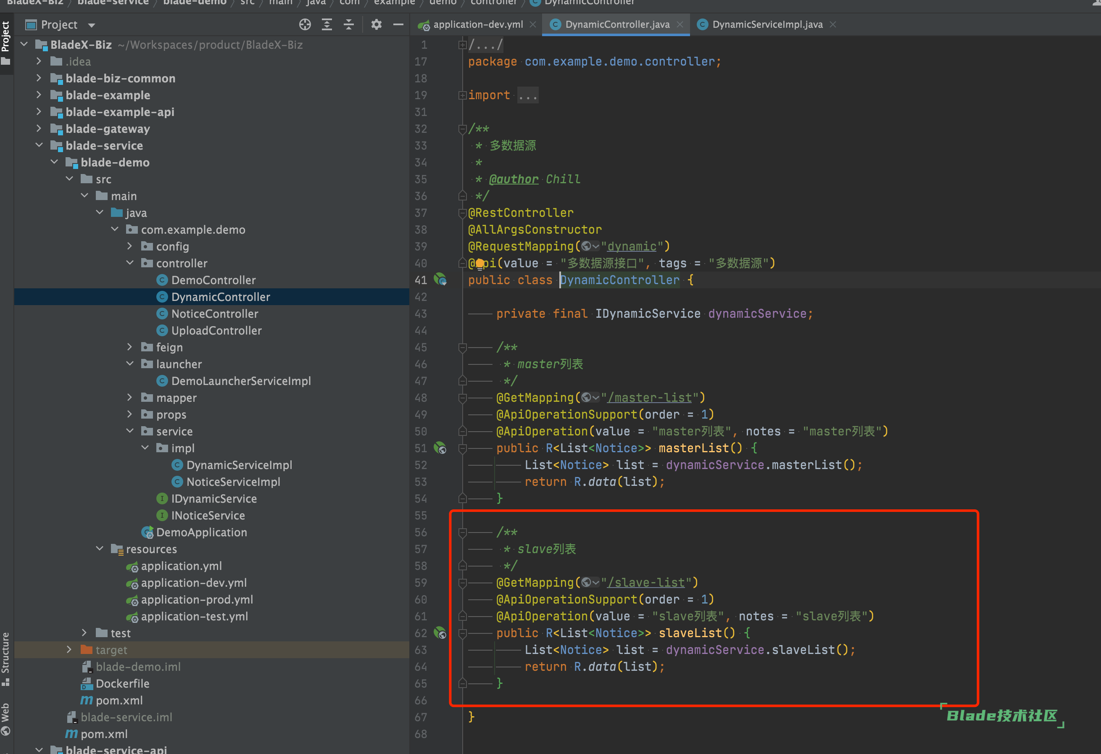Fold the class Javadoc at line 32

(462, 129)
